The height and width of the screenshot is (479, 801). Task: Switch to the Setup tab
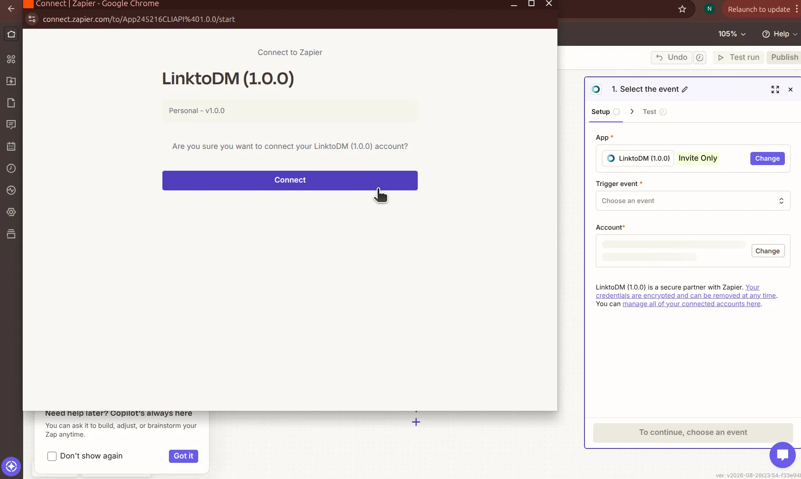(605, 112)
